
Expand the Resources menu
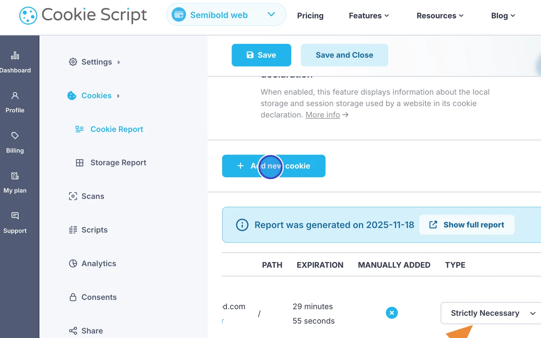point(440,15)
